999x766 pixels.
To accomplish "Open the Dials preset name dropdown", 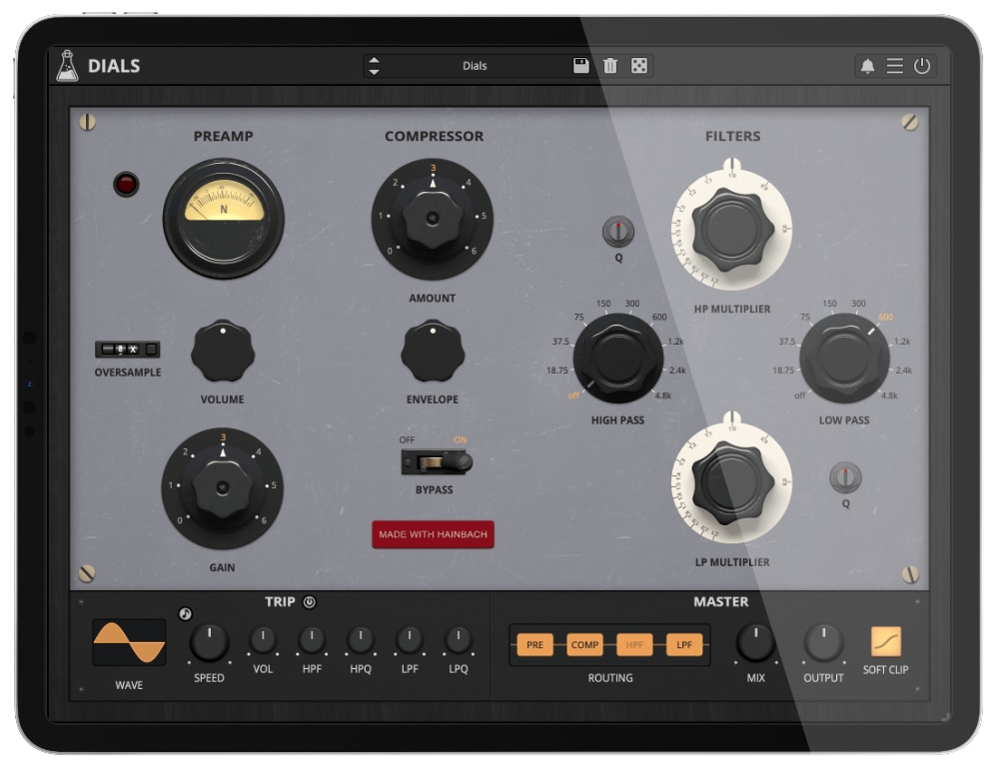I will (474, 66).
